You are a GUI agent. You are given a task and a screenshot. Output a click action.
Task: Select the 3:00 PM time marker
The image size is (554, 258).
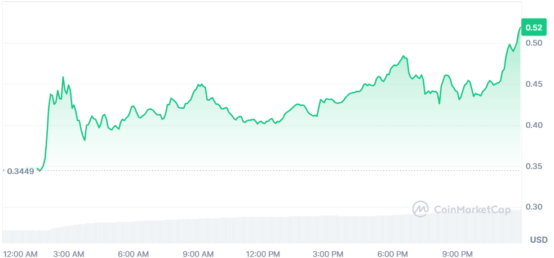point(328,254)
